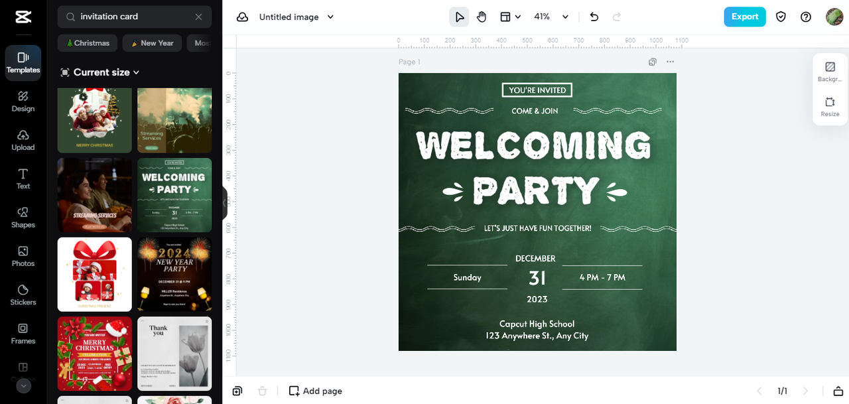Open the Shapes sidebar tab
Viewport: 849px width, 404px height.
[x=23, y=218]
